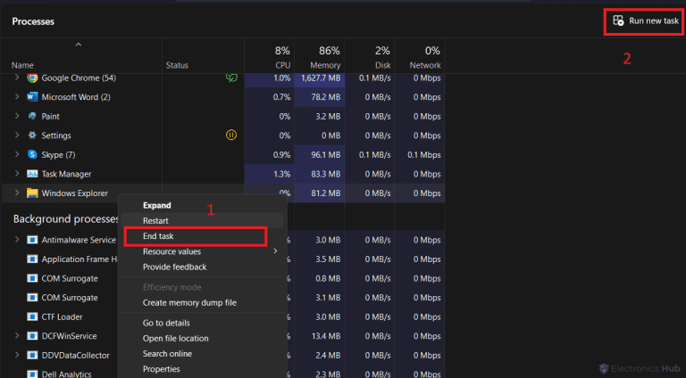Screen dimensions: 686x378
Task: Select Restart in the context menu
Action: 155,220
